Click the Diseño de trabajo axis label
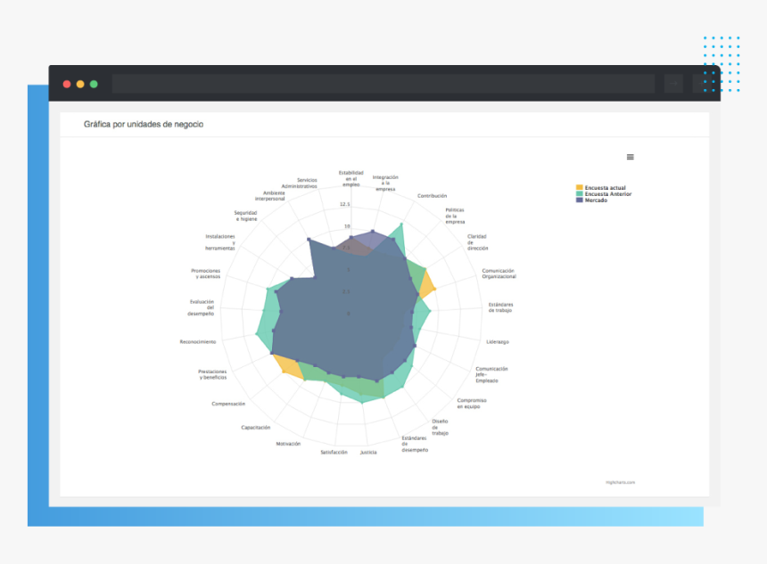 [x=440, y=427]
